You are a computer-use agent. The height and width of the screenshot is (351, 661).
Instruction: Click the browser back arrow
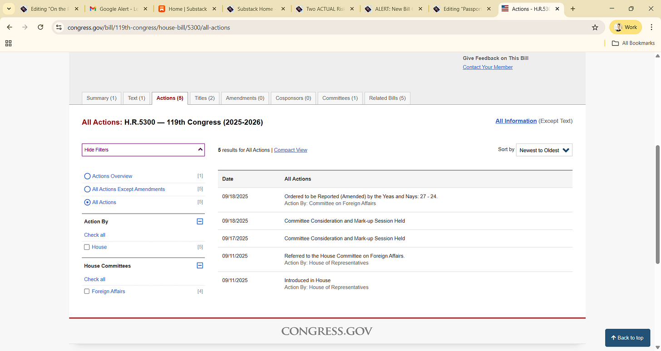click(10, 27)
